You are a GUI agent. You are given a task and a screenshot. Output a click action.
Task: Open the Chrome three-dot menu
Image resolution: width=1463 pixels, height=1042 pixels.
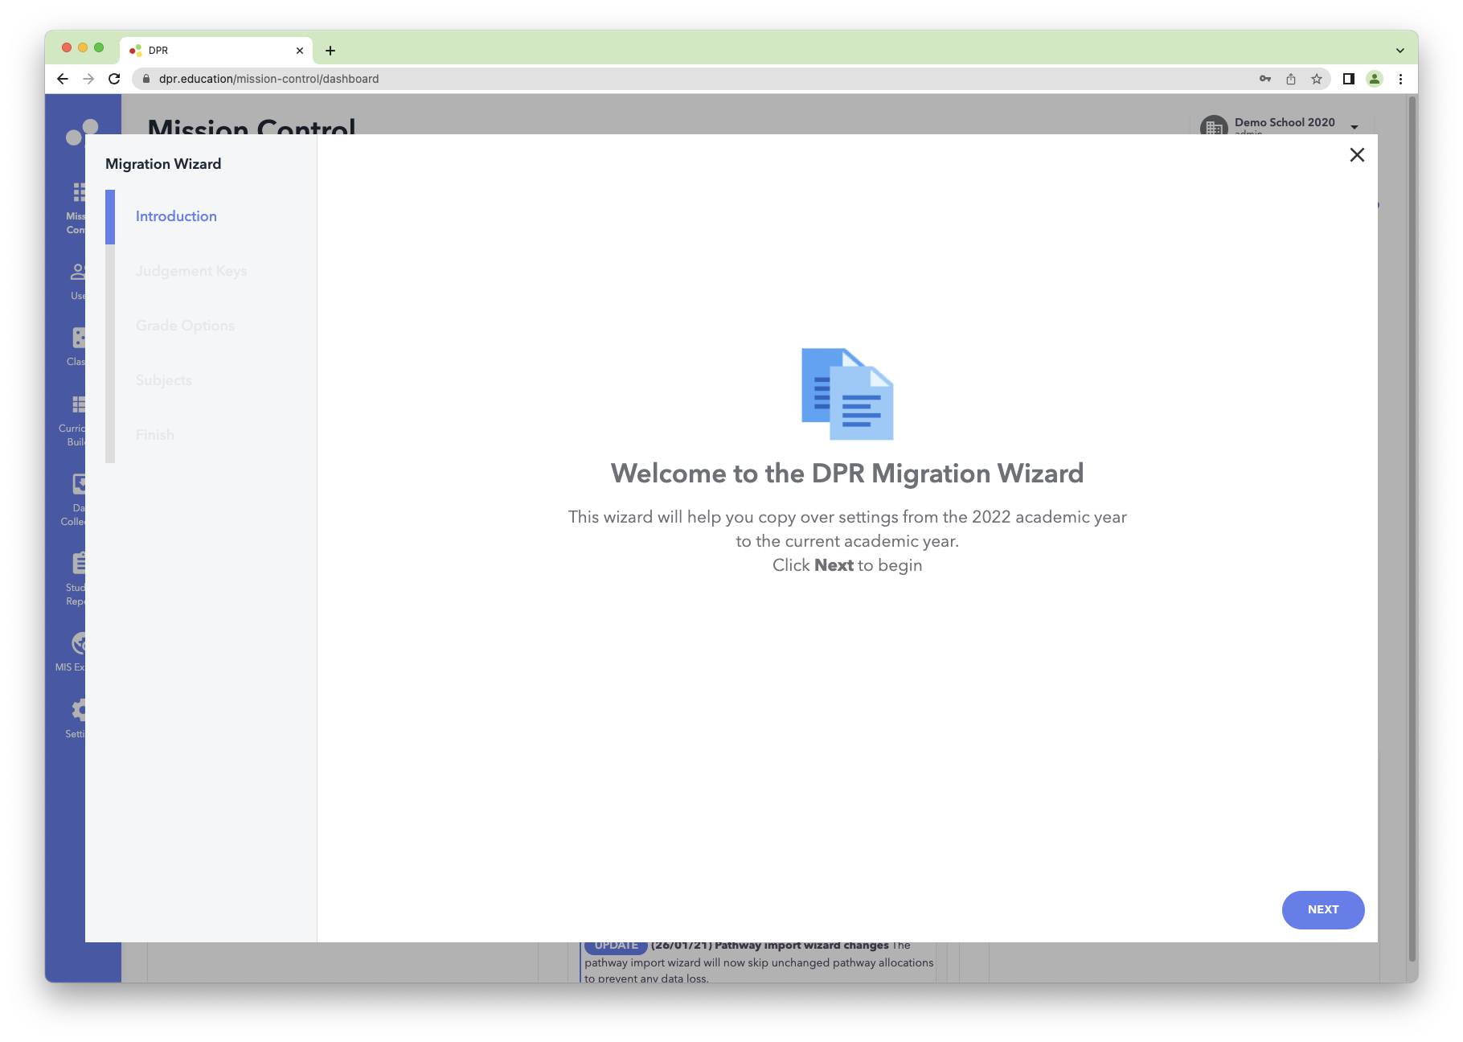pos(1400,79)
